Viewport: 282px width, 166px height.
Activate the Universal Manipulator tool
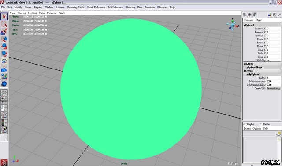(x=4, y=61)
